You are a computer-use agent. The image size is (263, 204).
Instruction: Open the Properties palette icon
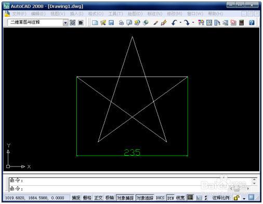[201, 22]
